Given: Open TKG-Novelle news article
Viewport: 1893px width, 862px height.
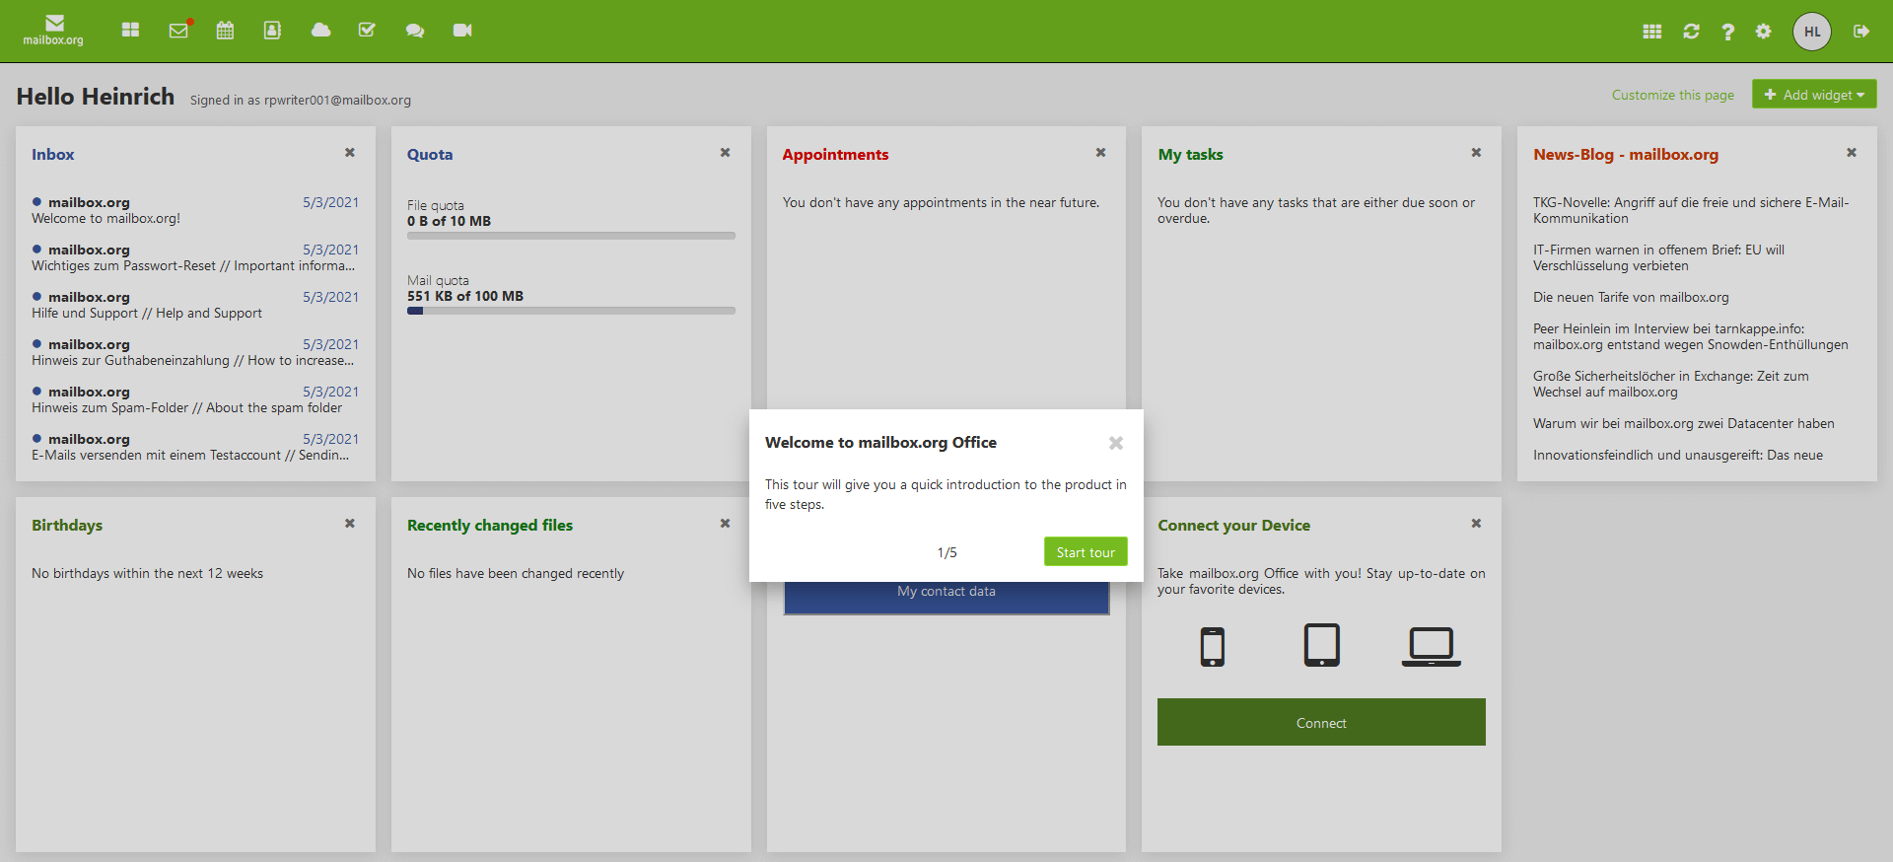Looking at the screenshot, I should point(1691,210).
